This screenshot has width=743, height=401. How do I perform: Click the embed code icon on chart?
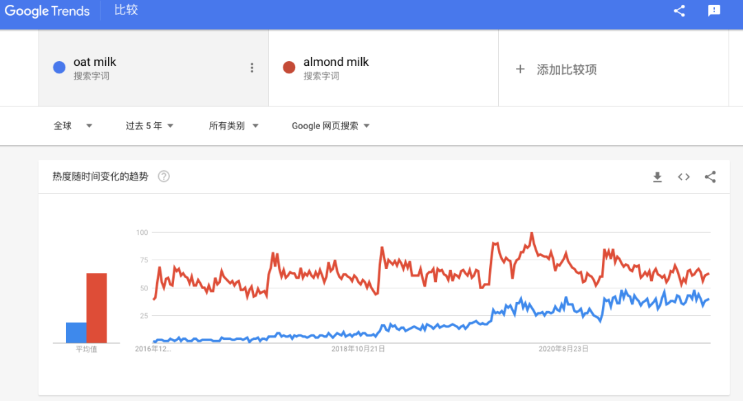[x=683, y=177]
